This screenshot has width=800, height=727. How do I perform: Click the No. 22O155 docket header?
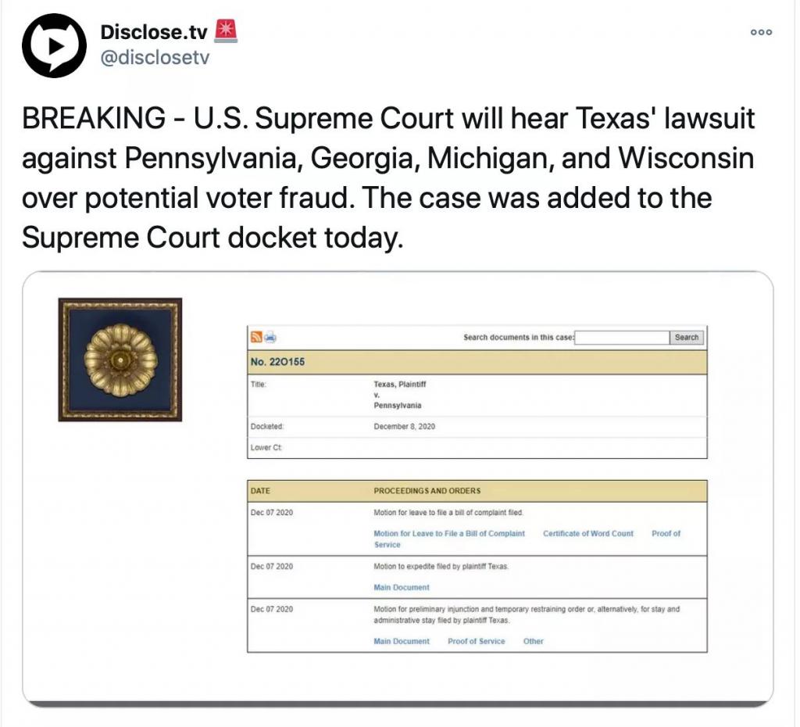point(277,362)
